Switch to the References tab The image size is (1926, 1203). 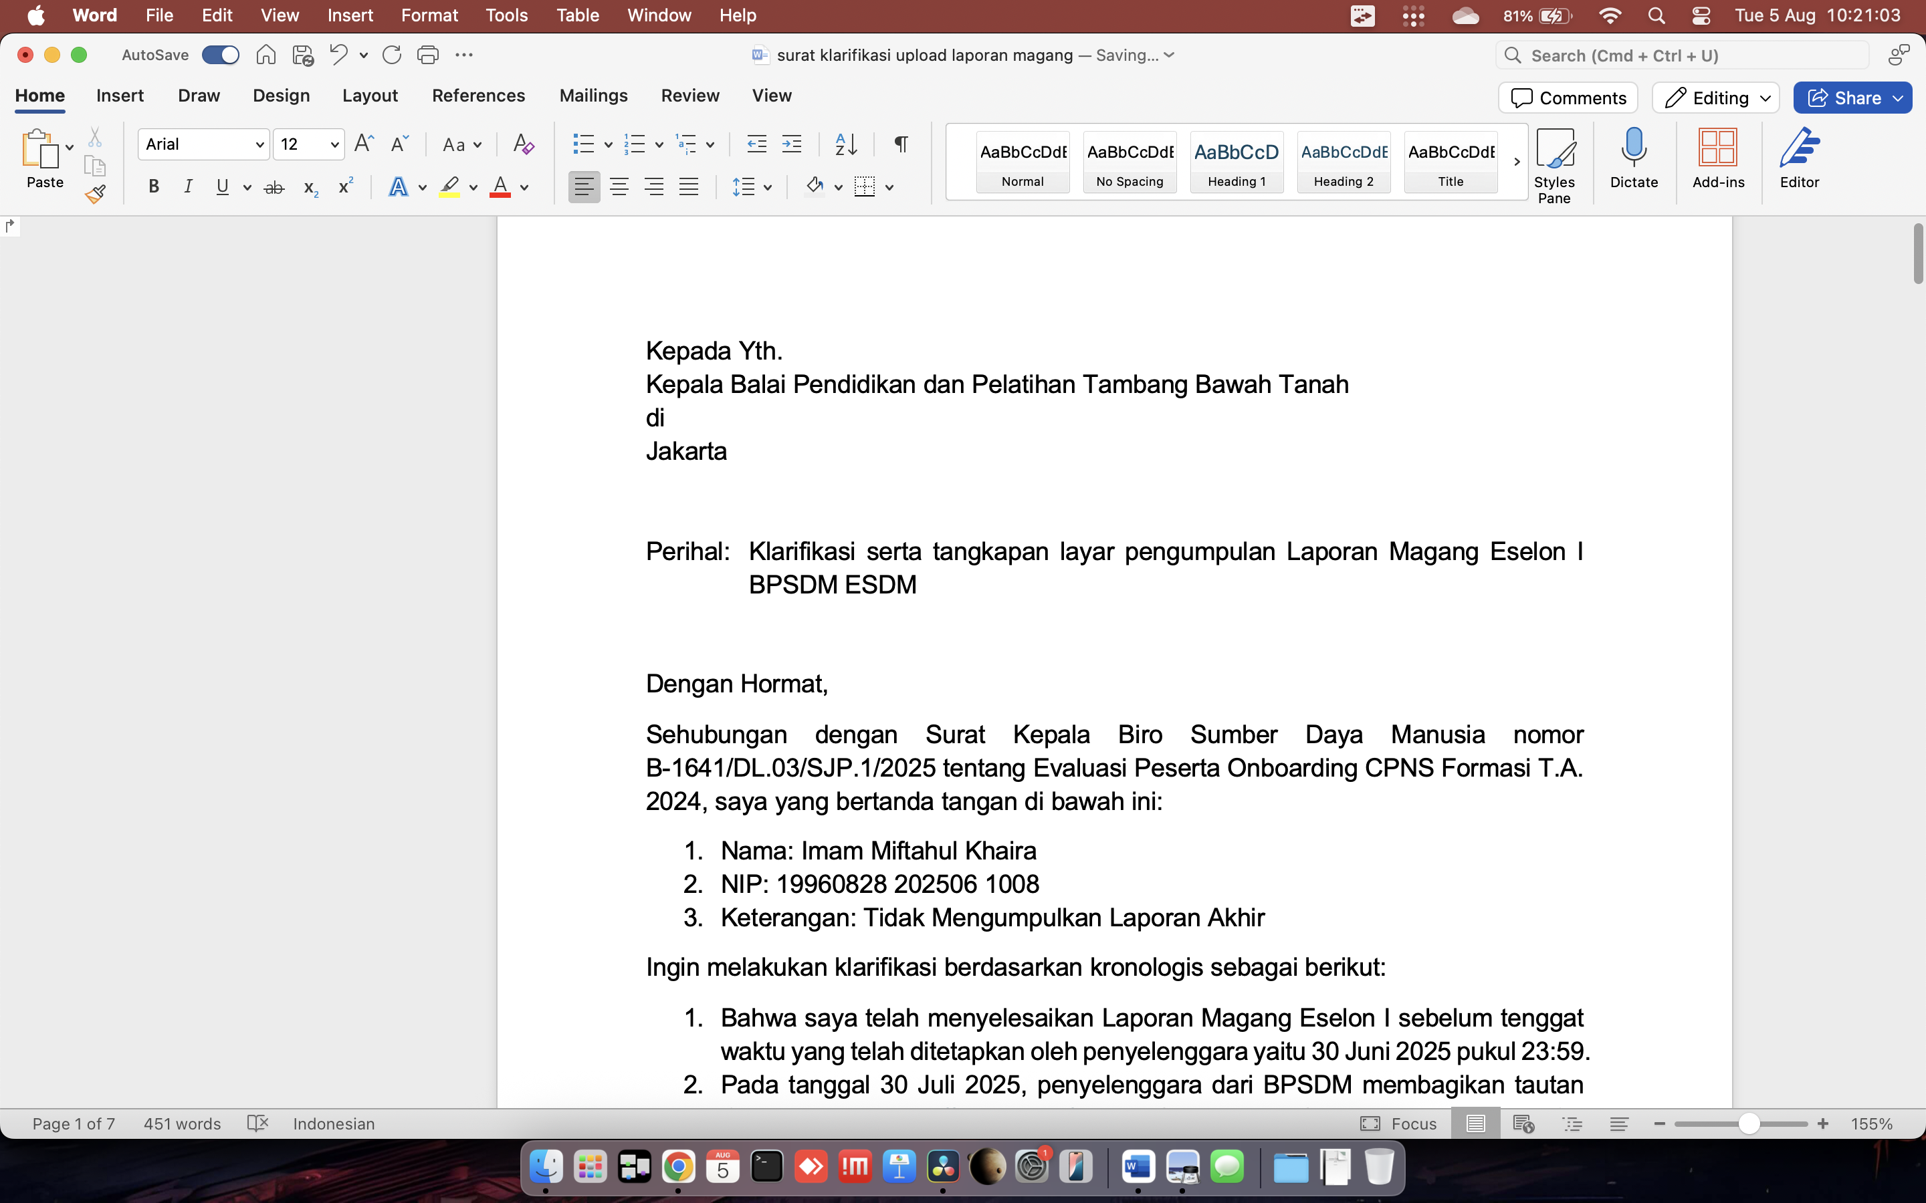coord(478,96)
